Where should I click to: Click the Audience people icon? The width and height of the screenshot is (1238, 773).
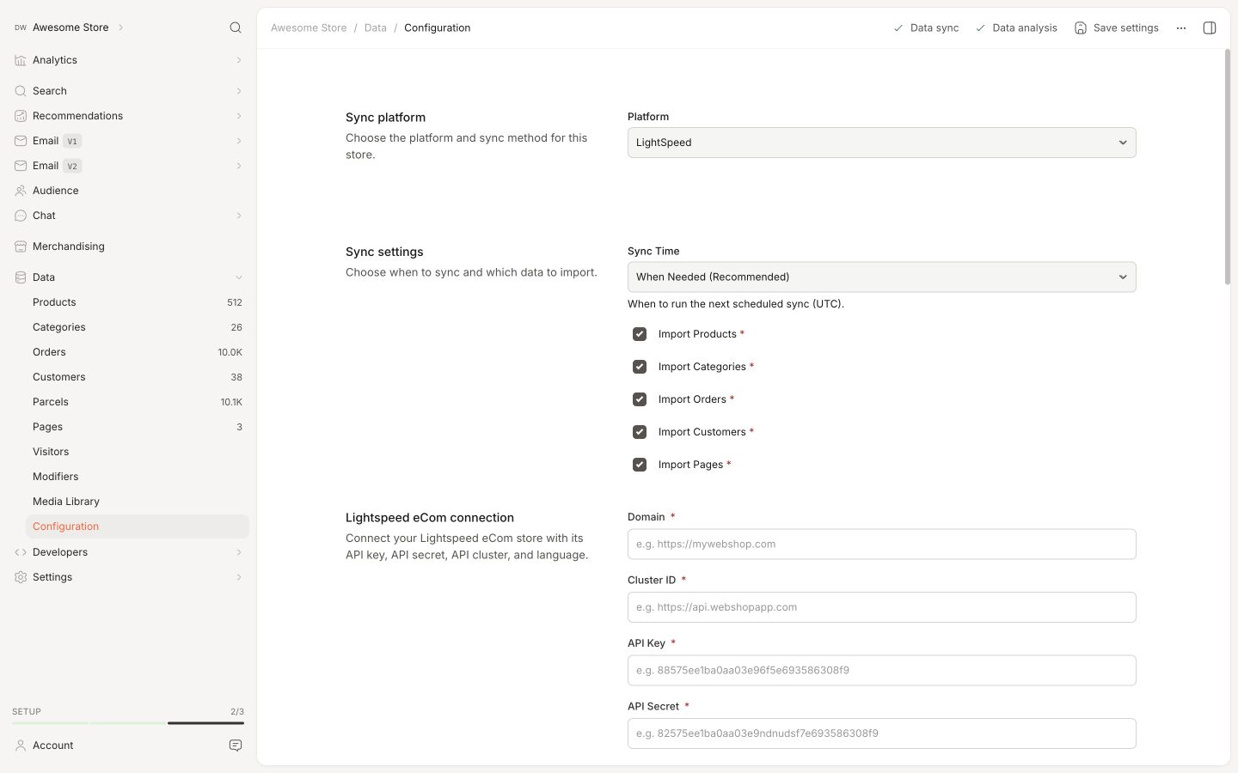coord(21,191)
